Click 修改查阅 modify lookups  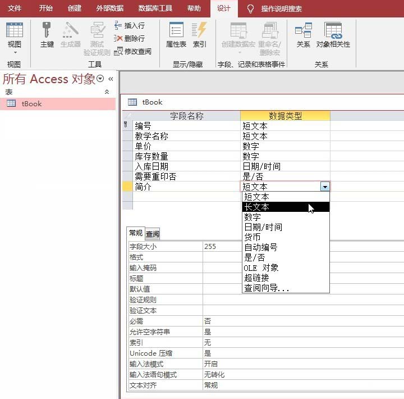[x=132, y=51]
